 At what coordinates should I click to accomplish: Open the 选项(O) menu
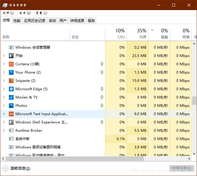[x=25, y=13]
